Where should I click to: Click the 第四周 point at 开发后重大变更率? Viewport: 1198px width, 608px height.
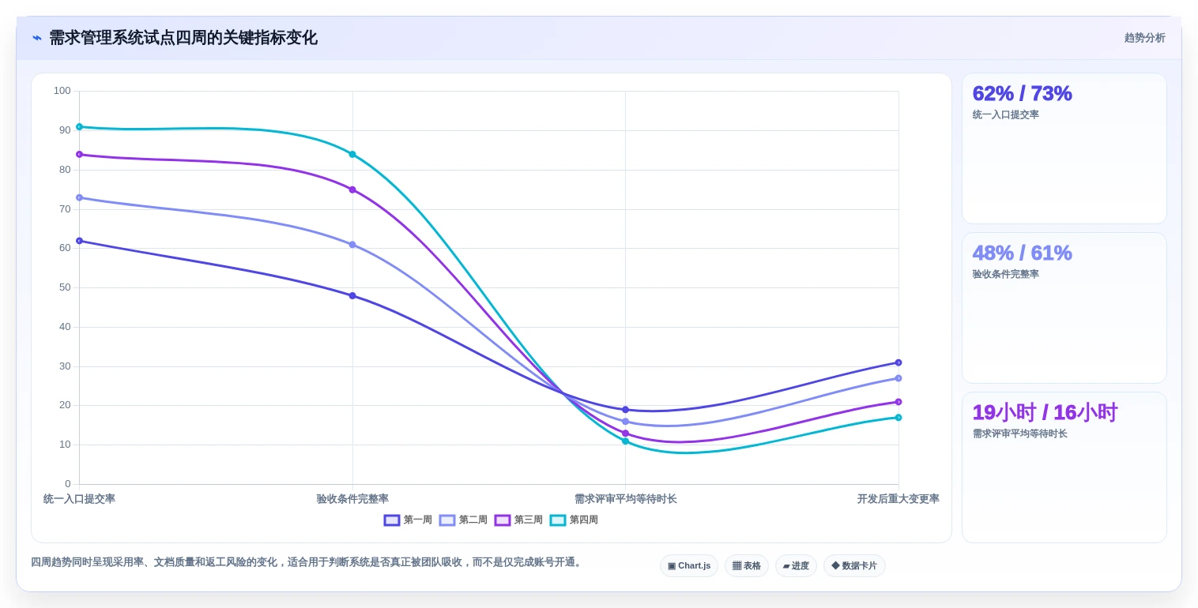point(898,418)
